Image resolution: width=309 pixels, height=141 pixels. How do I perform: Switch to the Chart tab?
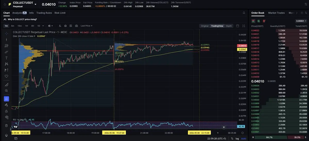pos(6,13)
